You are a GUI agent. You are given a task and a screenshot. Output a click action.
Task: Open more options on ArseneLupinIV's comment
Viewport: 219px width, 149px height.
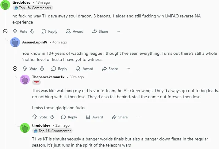[x=128, y=69]
